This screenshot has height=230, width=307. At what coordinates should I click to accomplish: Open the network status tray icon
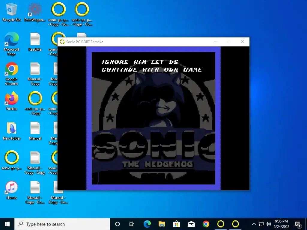[261, 224]
